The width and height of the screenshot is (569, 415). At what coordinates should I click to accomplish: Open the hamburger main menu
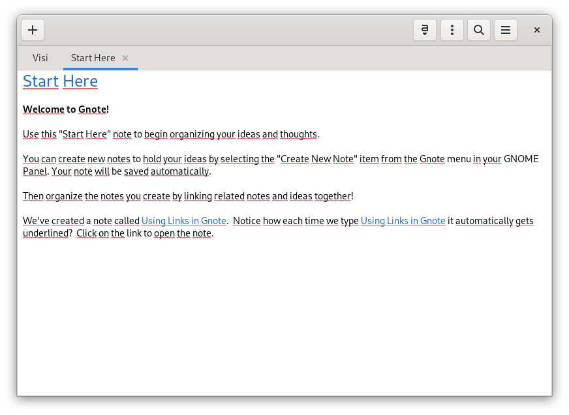click(506, 30)
